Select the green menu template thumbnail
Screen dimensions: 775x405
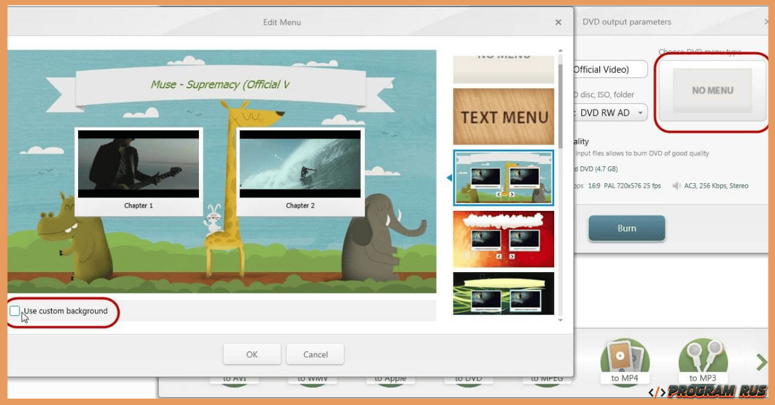coord(504,293)
